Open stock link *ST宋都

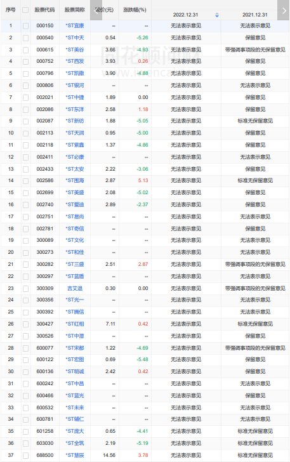click(75, 348)
